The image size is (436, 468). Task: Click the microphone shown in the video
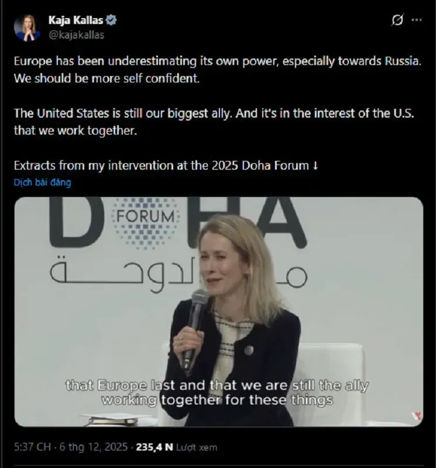point(196,319)
